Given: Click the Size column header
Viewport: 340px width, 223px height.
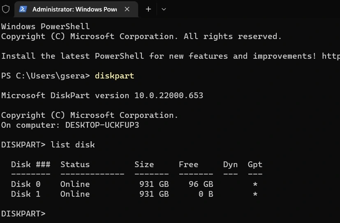Looking at the screenshot, I should pos(144,165).
